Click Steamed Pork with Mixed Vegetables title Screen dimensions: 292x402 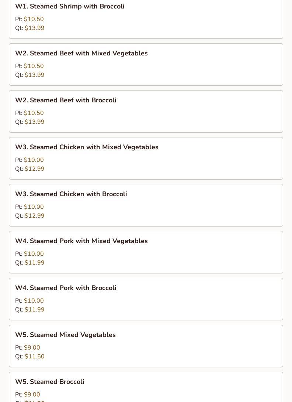click(x=81, y=241)
